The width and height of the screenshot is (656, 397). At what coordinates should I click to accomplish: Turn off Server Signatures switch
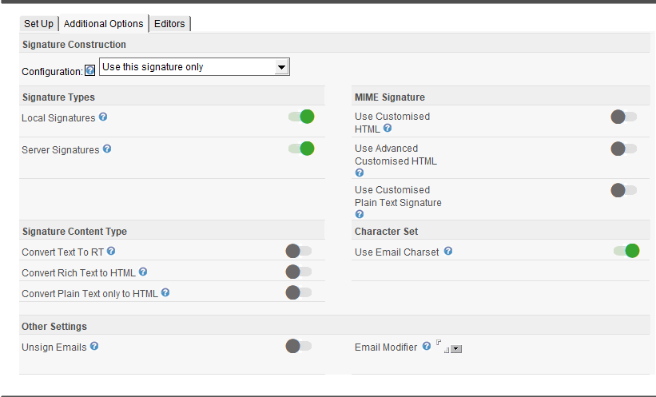(301, 149)
